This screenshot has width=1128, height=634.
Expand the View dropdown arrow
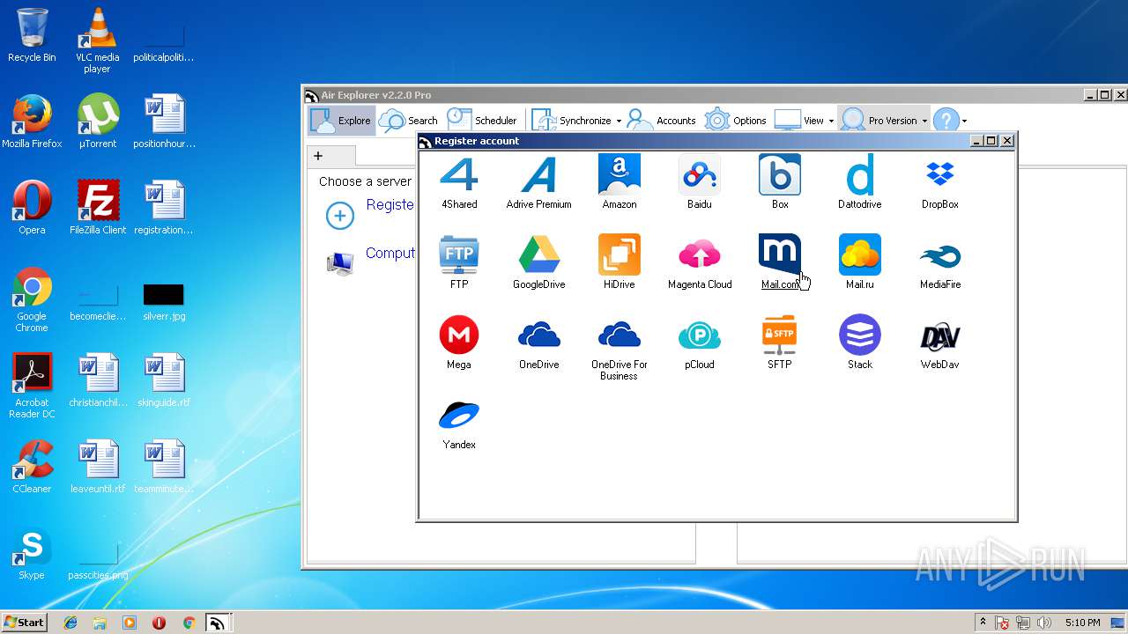point(831,122)
